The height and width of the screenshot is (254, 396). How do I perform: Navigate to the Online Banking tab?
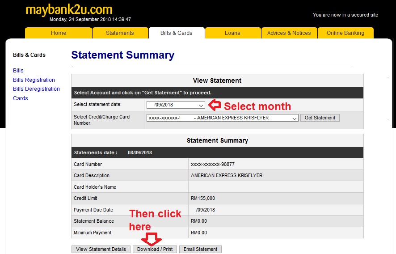[x=345, y=33]
